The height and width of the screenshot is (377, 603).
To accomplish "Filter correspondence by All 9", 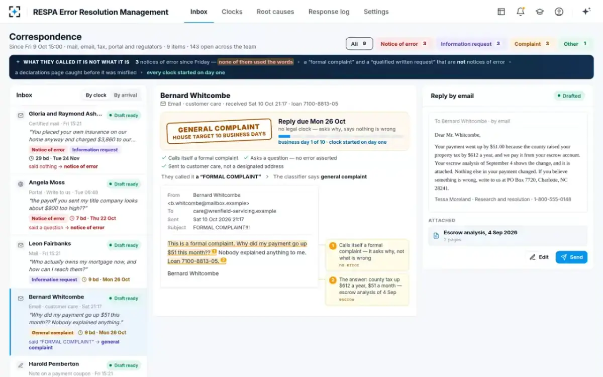I will pos(359,44).
